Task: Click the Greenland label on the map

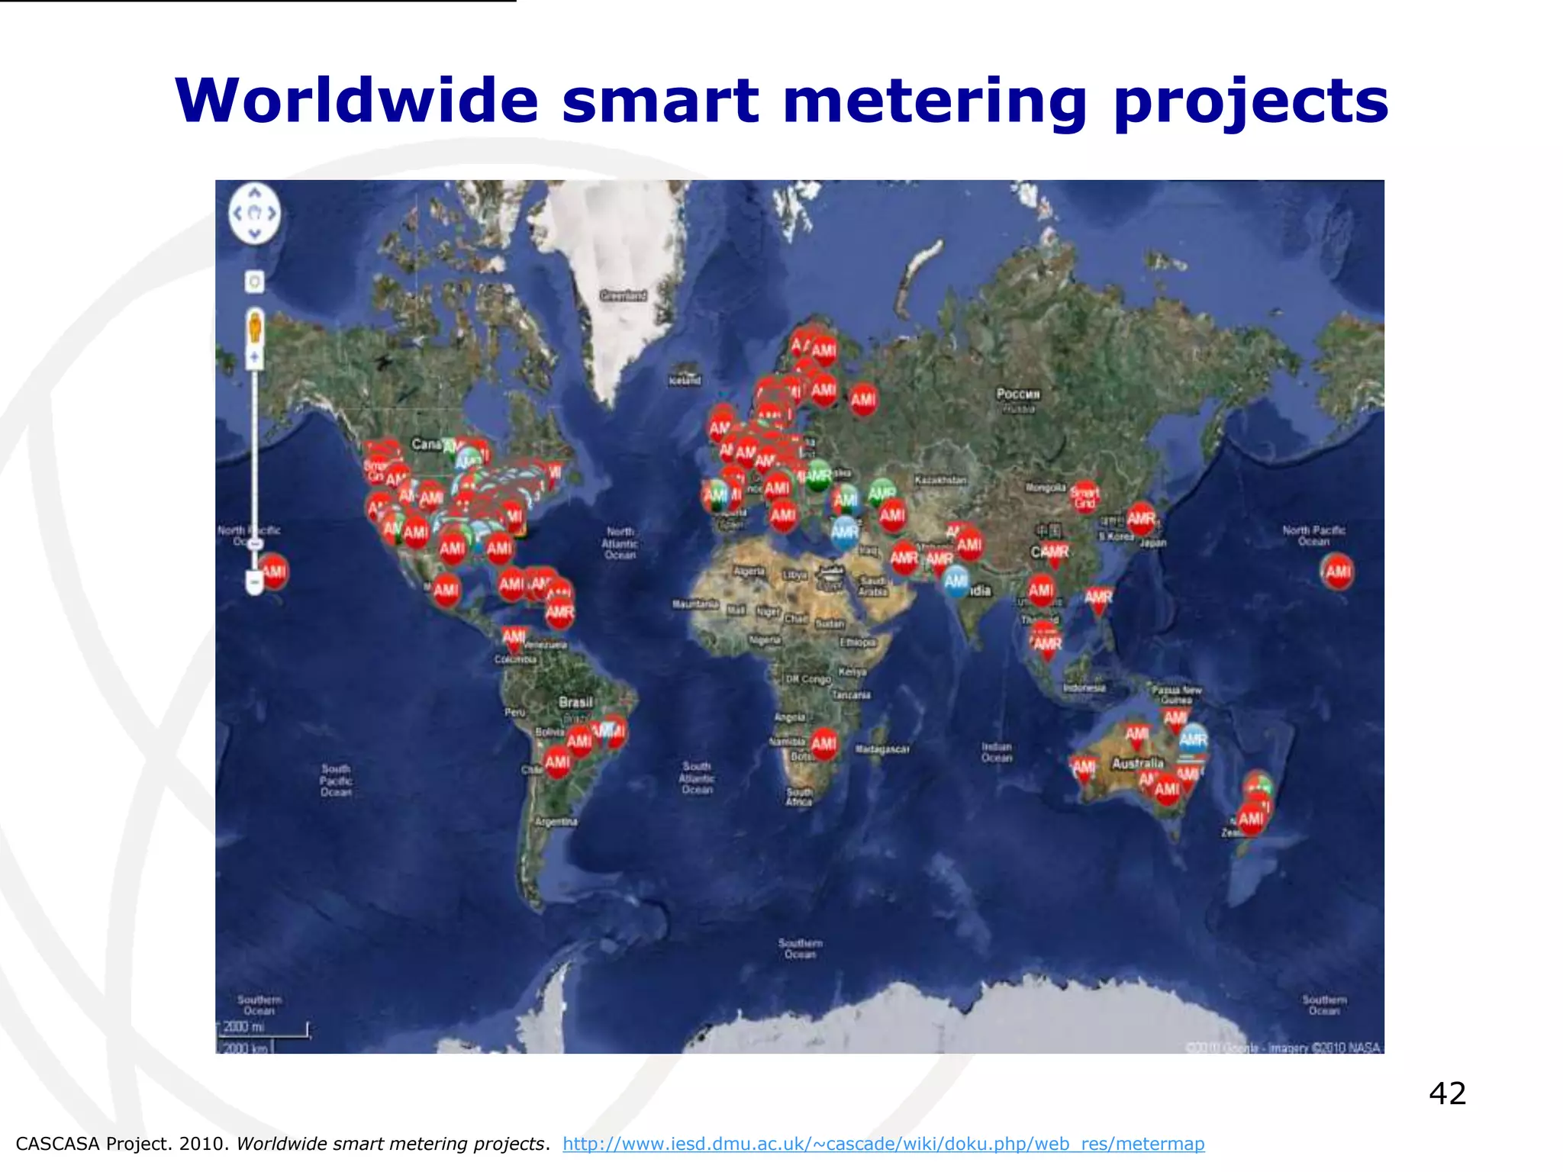Action: tap(624, 295)
